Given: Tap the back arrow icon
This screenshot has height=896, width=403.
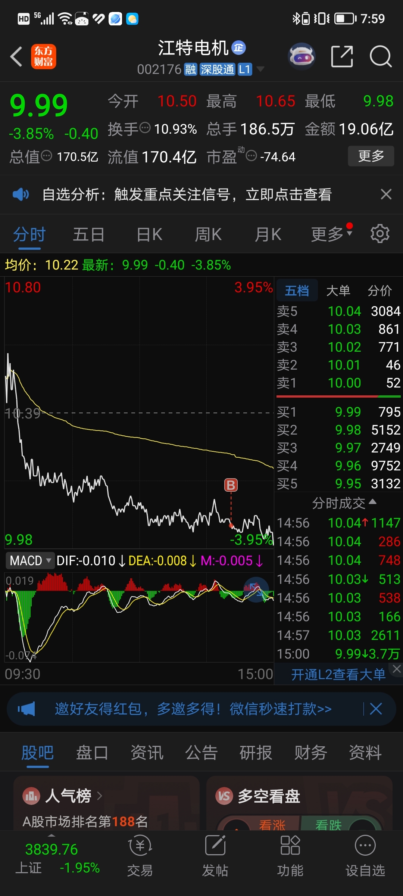Looking at the screenshot, I should (x=16, y=57).
